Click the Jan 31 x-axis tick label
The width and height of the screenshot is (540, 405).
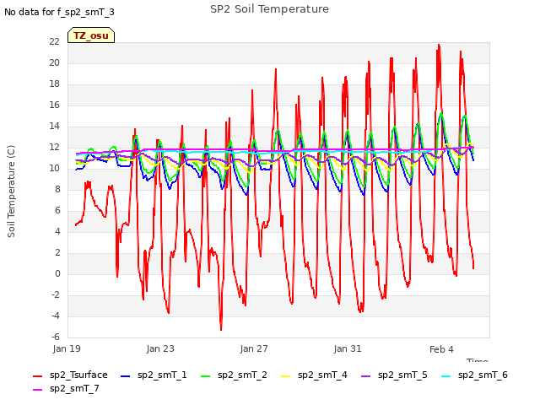[348, 348]
